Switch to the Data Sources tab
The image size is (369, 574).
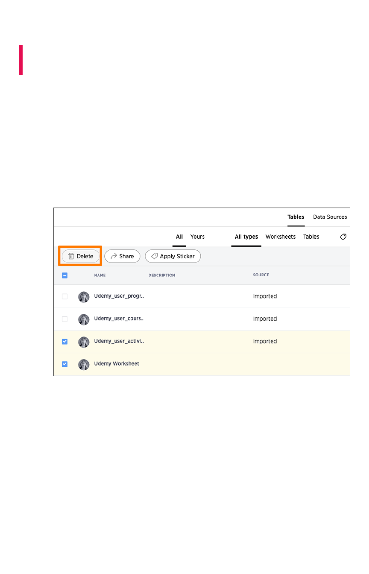pos(330,217)
